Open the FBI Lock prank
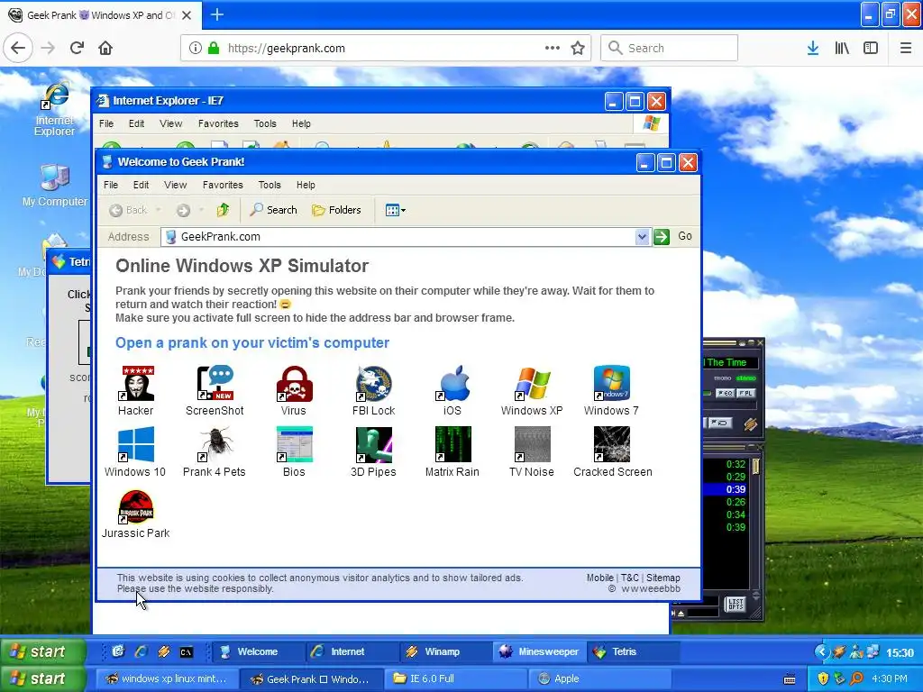 click(x=374, y=391)
